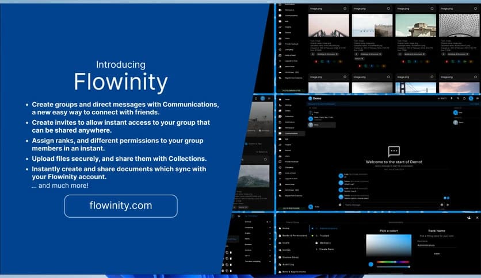Click Save button under Rank Name
Image resolution: width=481 pixels, height=278 pixels.
[x=437, y=253]
